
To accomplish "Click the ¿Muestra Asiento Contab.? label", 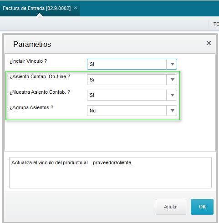I will click(x=40, y=92).
